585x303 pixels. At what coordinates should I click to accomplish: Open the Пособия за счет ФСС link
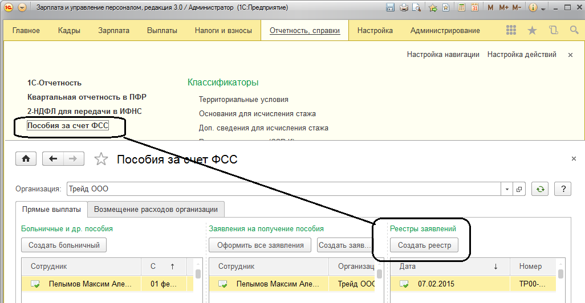pos(68,125)
